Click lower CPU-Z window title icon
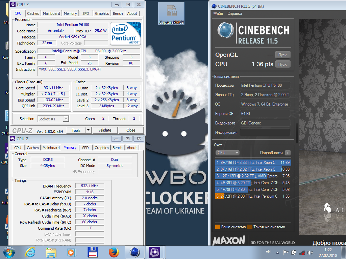The height and width of the screenshot is (259, 346). coord(13,139)
